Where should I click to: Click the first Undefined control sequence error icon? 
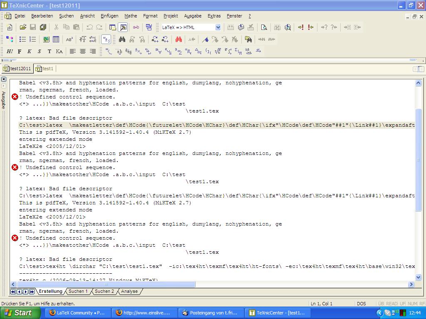click(15, 96)
